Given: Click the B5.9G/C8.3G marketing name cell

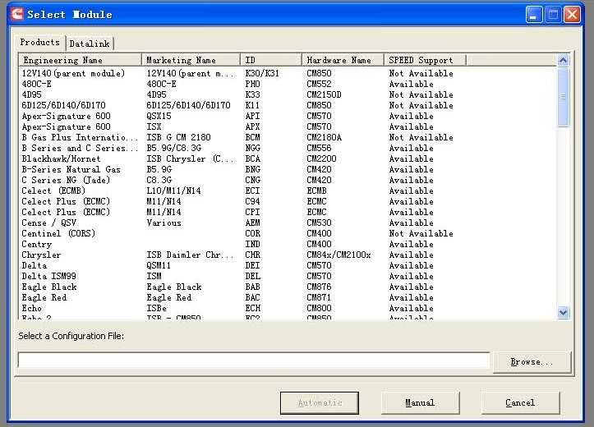Looking at the screenshot, I should tap(174, 148).
